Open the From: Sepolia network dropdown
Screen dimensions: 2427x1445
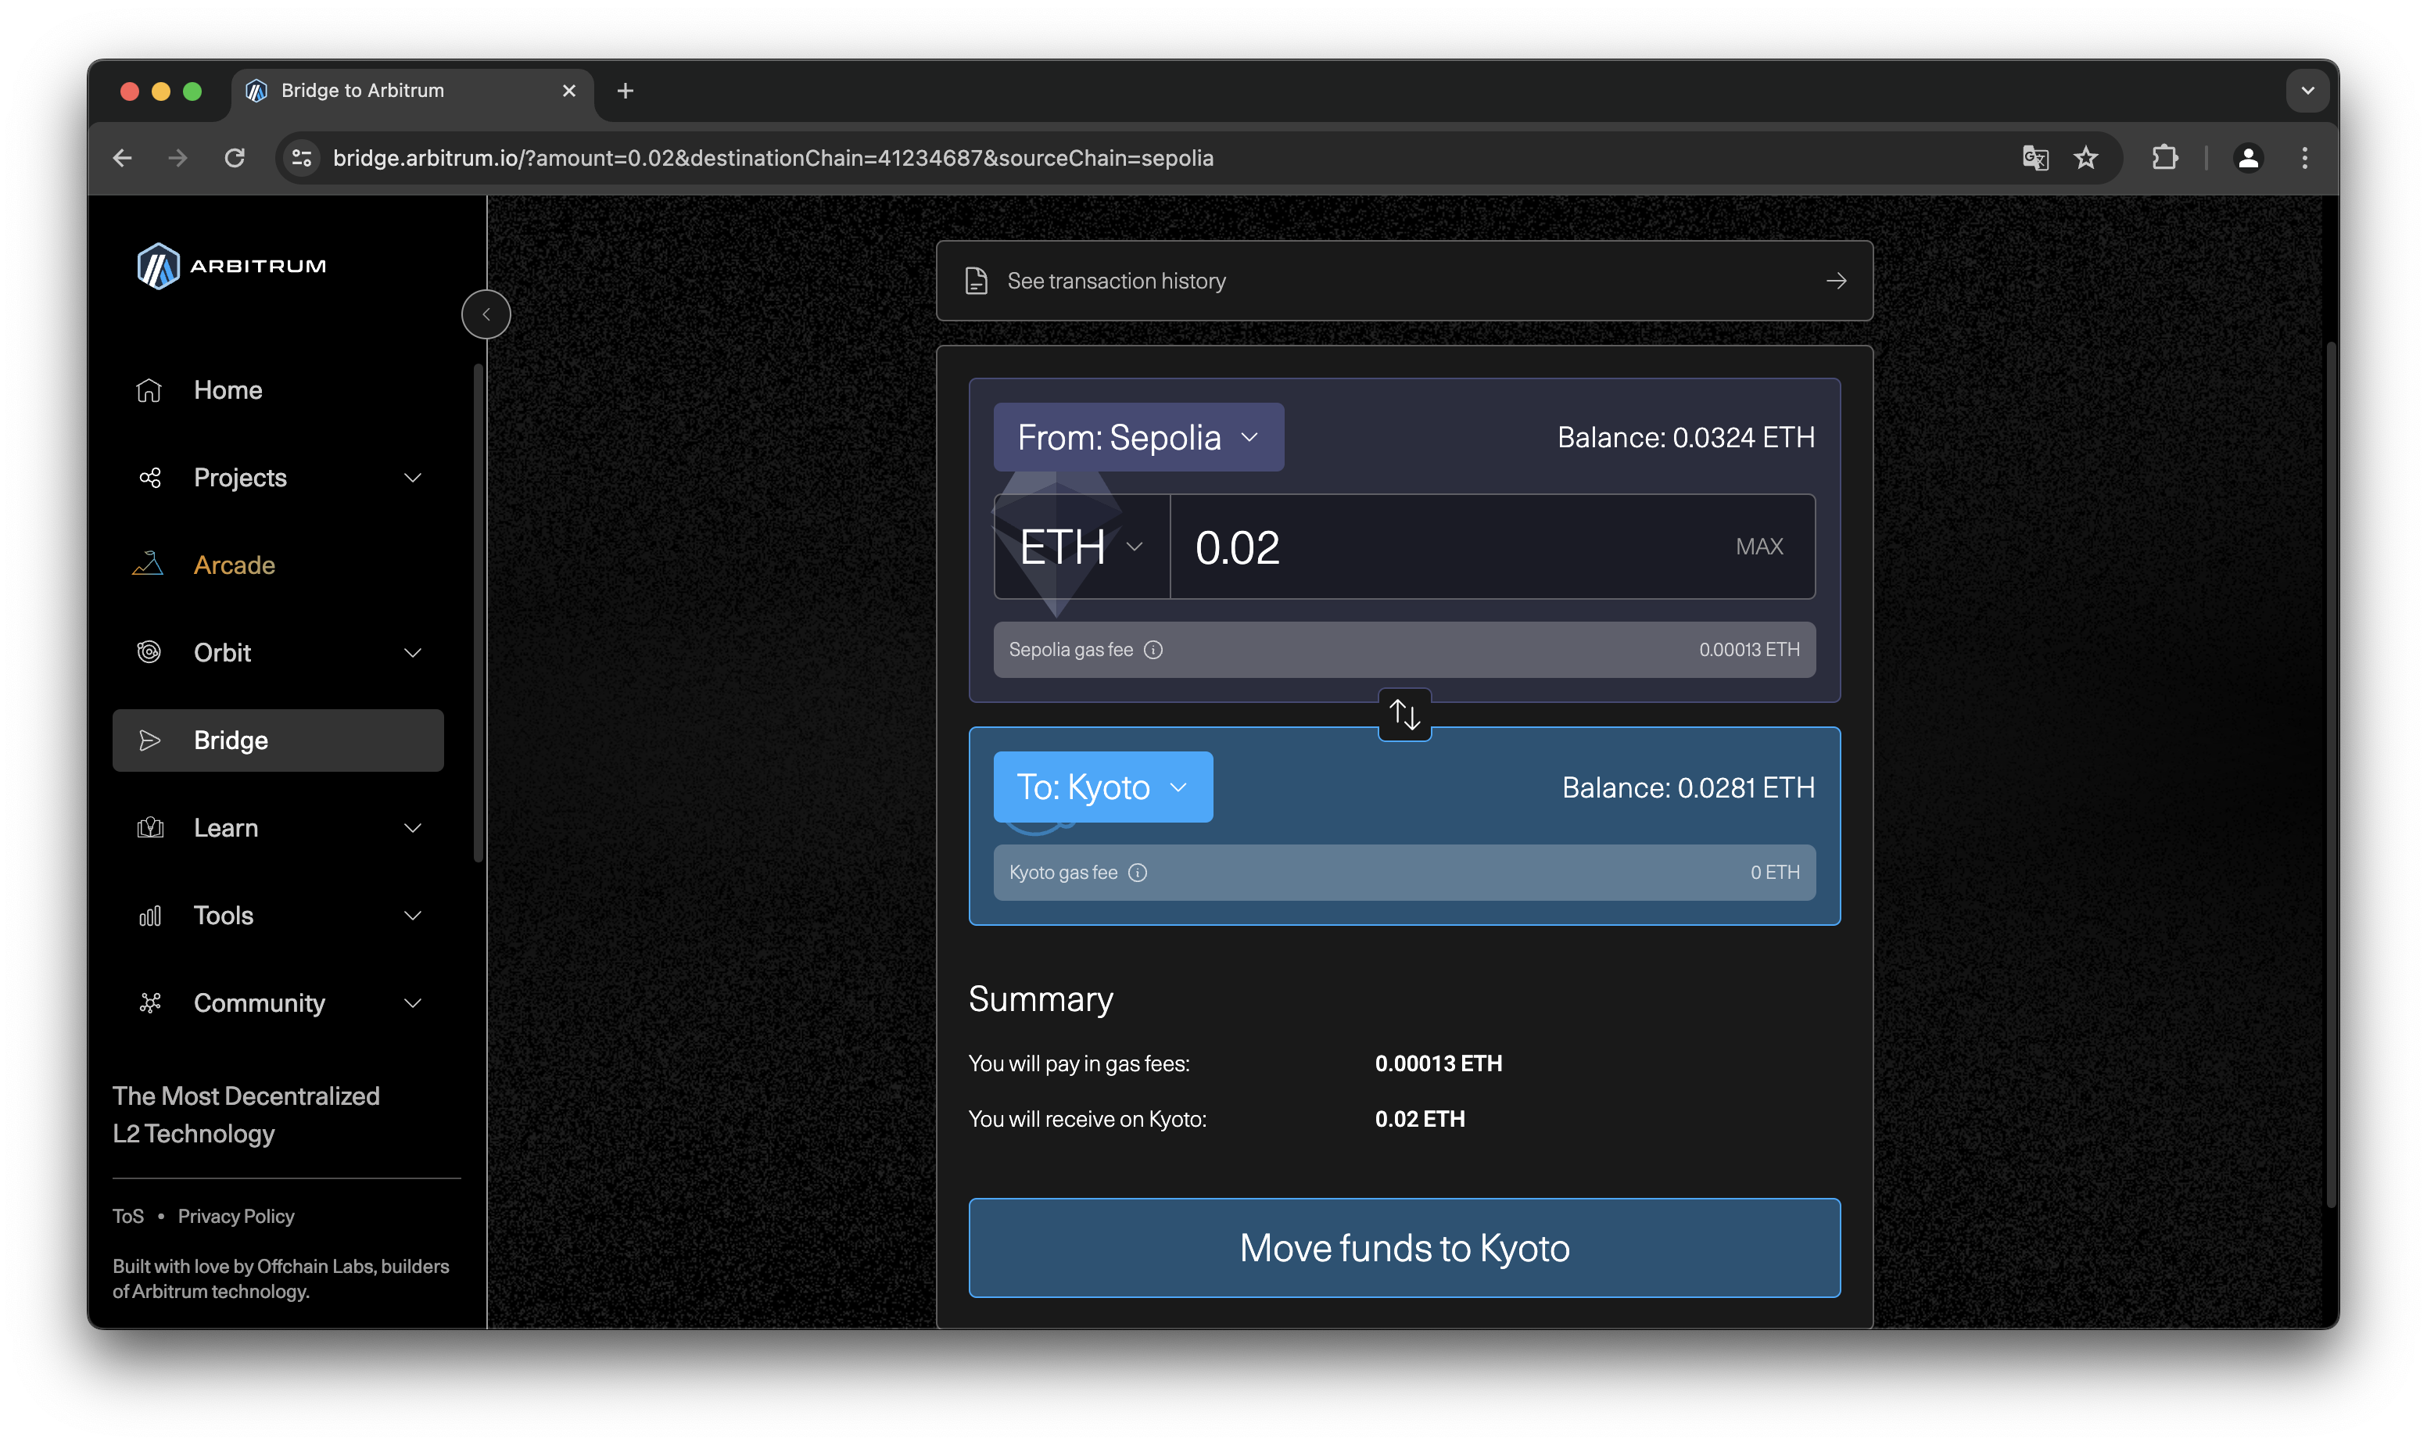coord(1138,437)
